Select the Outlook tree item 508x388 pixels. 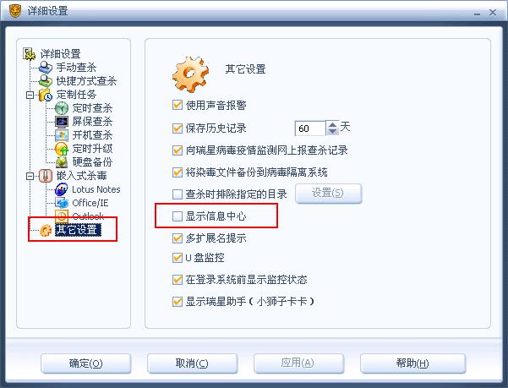click(88, 216)
